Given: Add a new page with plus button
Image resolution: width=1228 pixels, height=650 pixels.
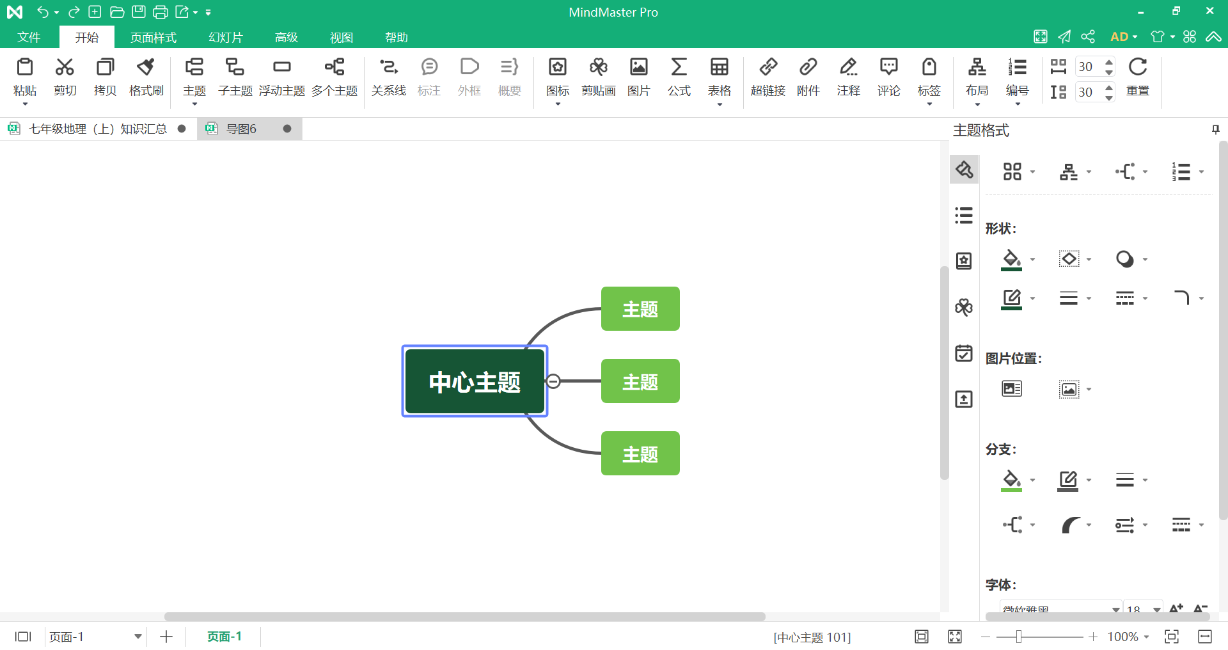Looking at the screenshot, I should point(166,637).
